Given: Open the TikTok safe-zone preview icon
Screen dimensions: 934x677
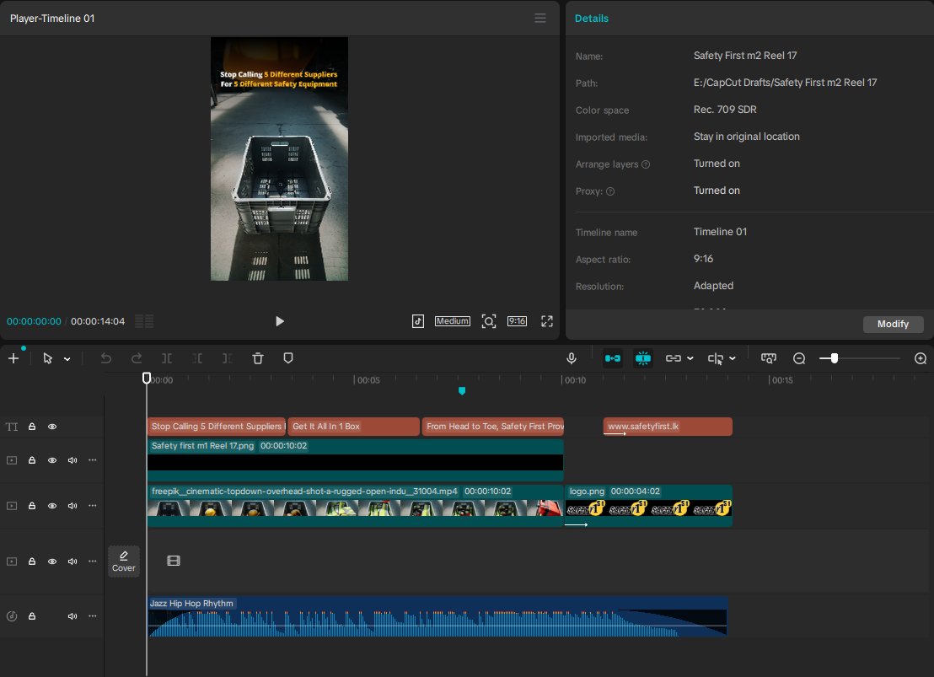Looking at the screenshot, I should pos(418,321).
